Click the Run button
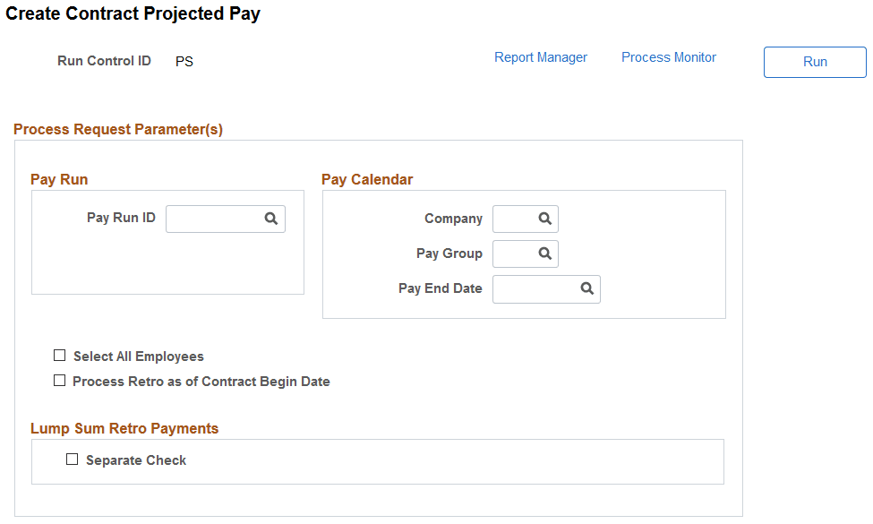This screenshot has height=524, width=873. click(814, 62)
